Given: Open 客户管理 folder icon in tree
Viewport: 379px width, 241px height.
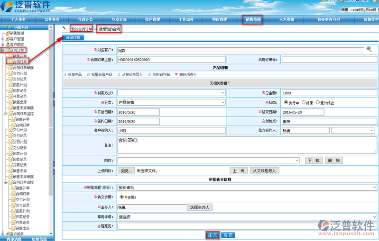Looking at the screenshot, I should (x=8, y=39).
